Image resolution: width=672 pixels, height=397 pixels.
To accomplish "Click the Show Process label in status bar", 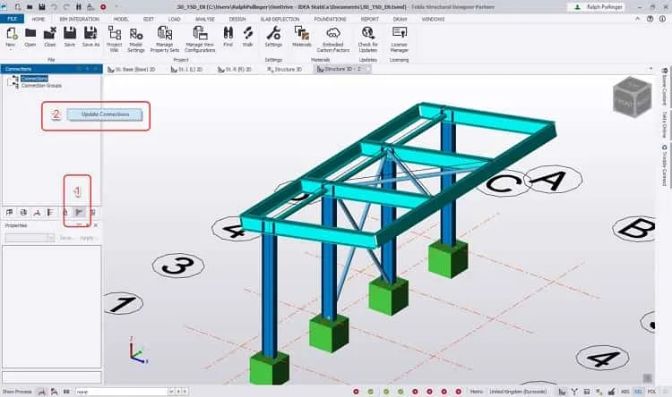I will pos(17,392).
